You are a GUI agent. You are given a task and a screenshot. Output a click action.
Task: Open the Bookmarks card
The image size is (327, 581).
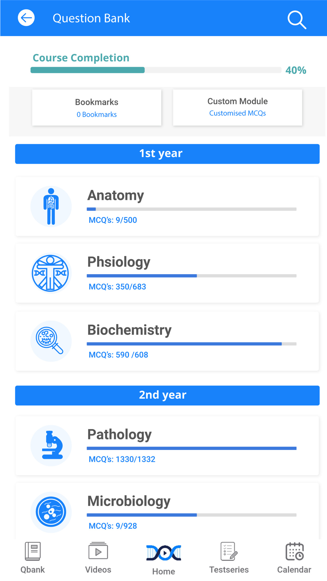[97, 108]
